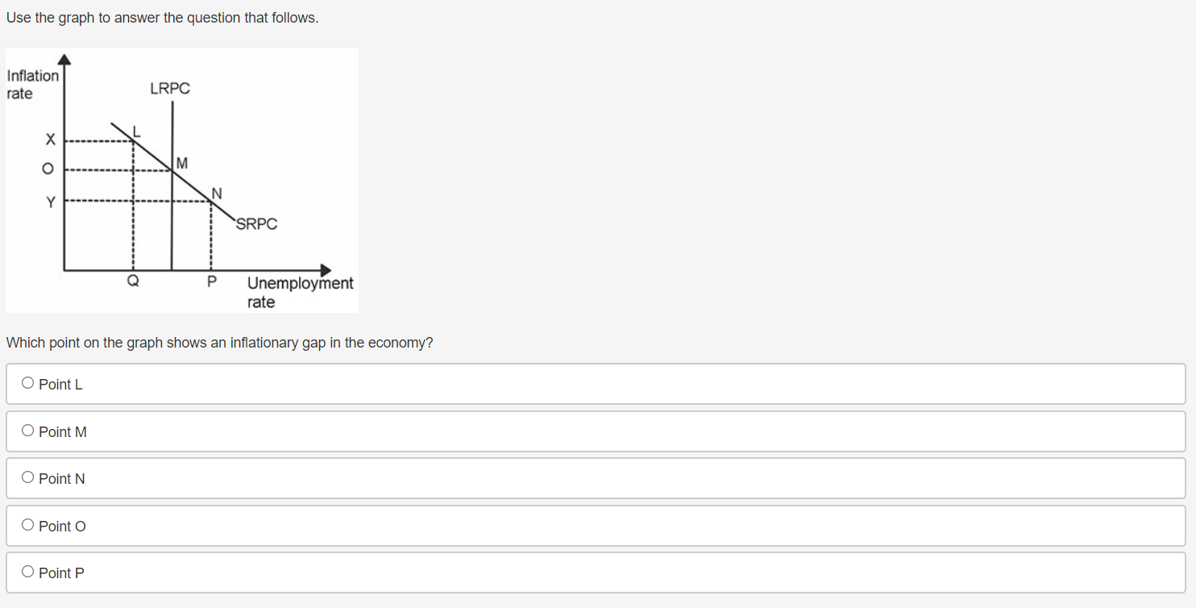Click the graph image thumbnail
This screenshot has width=1196, height=608.
click(x=181, y=179)
